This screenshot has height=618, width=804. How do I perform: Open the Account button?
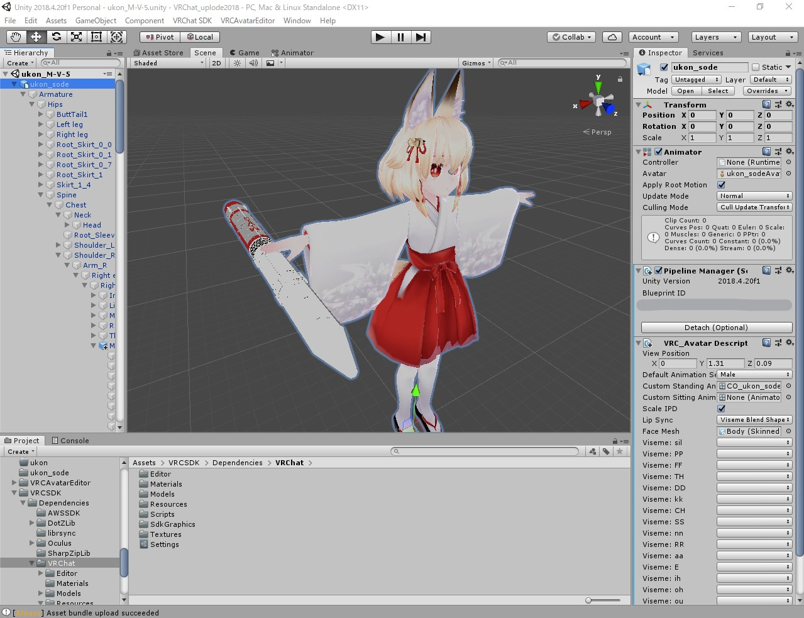click(653, 37)
